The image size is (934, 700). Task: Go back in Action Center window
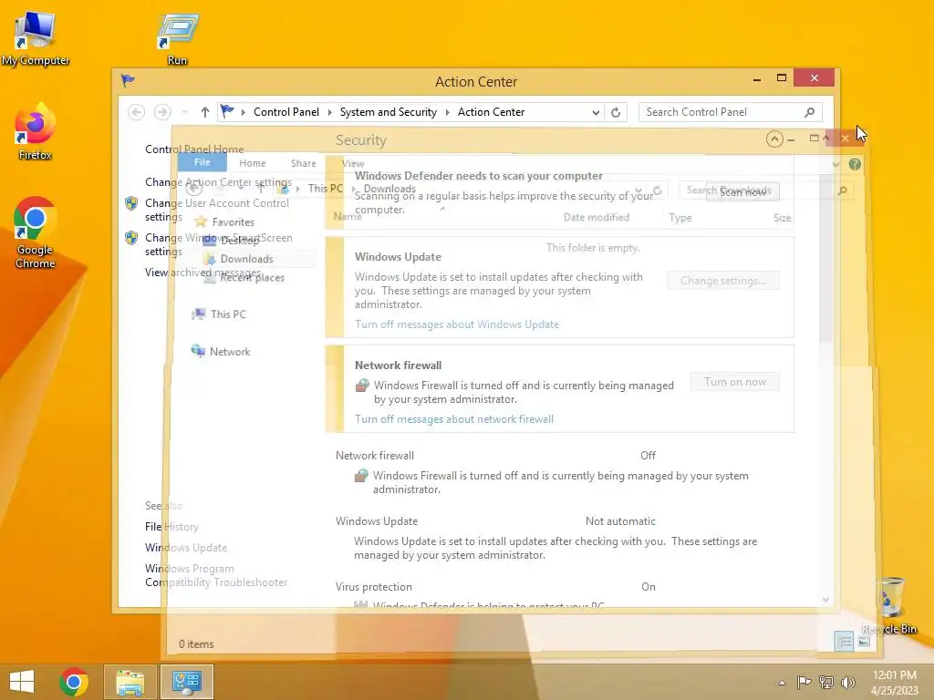137,112
